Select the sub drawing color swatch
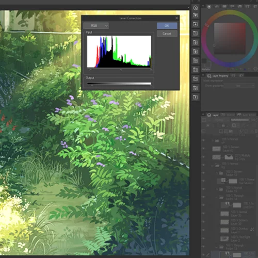The height and width of the screenshot is (258, 258). click(208, 64)
